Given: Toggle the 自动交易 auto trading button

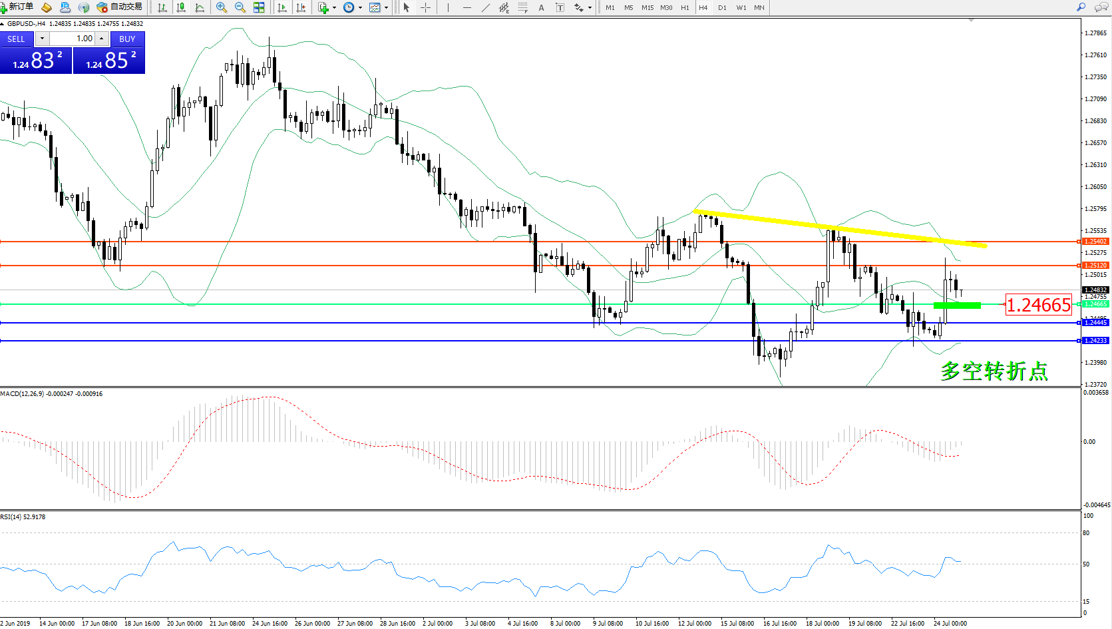Looking at the screenshot, I should click(x=120, y=7).
